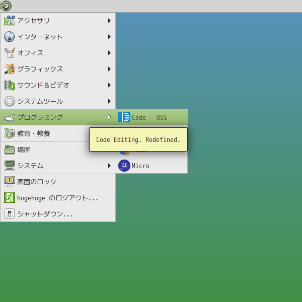Click the シャットダウン power switch icon

tap(10, 213)
